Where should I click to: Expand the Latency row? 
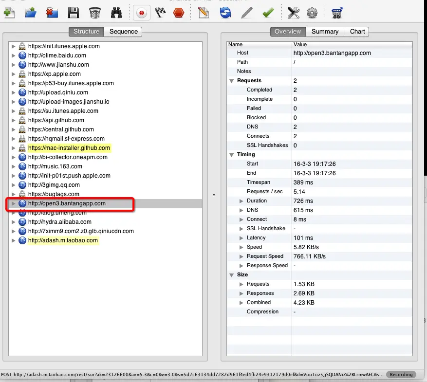pyautogui.click(x=241, y=238)
